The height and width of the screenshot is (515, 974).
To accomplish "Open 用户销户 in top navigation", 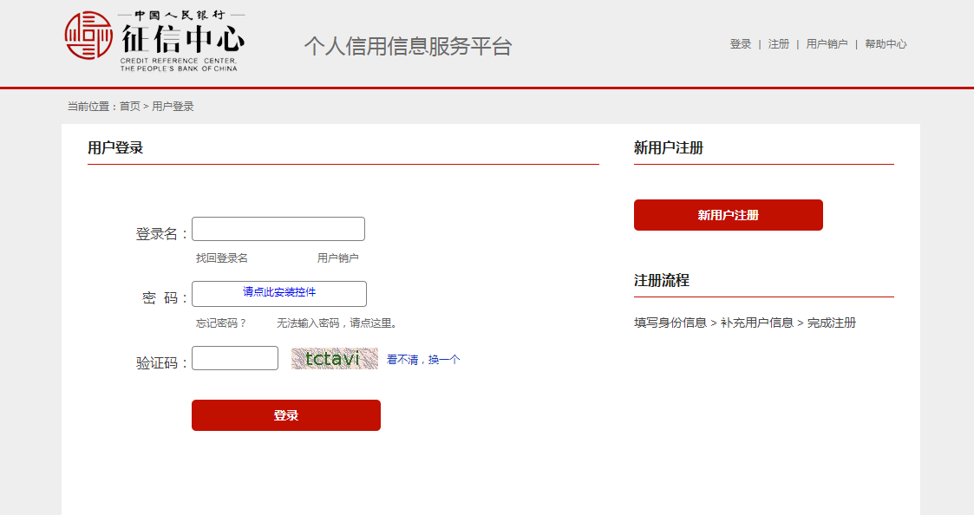I will point(827,44).
